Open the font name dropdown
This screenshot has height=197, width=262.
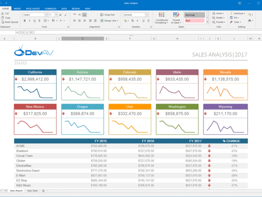pos(46,15)
